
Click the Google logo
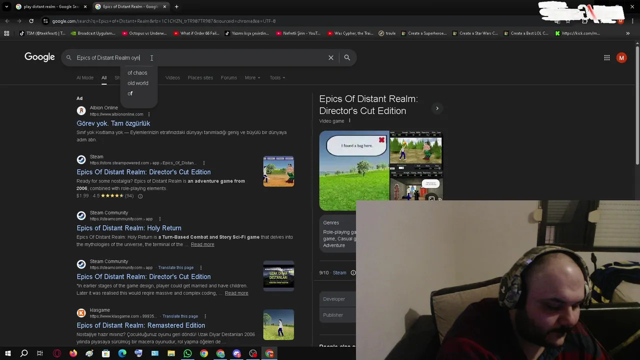point(39,57)
